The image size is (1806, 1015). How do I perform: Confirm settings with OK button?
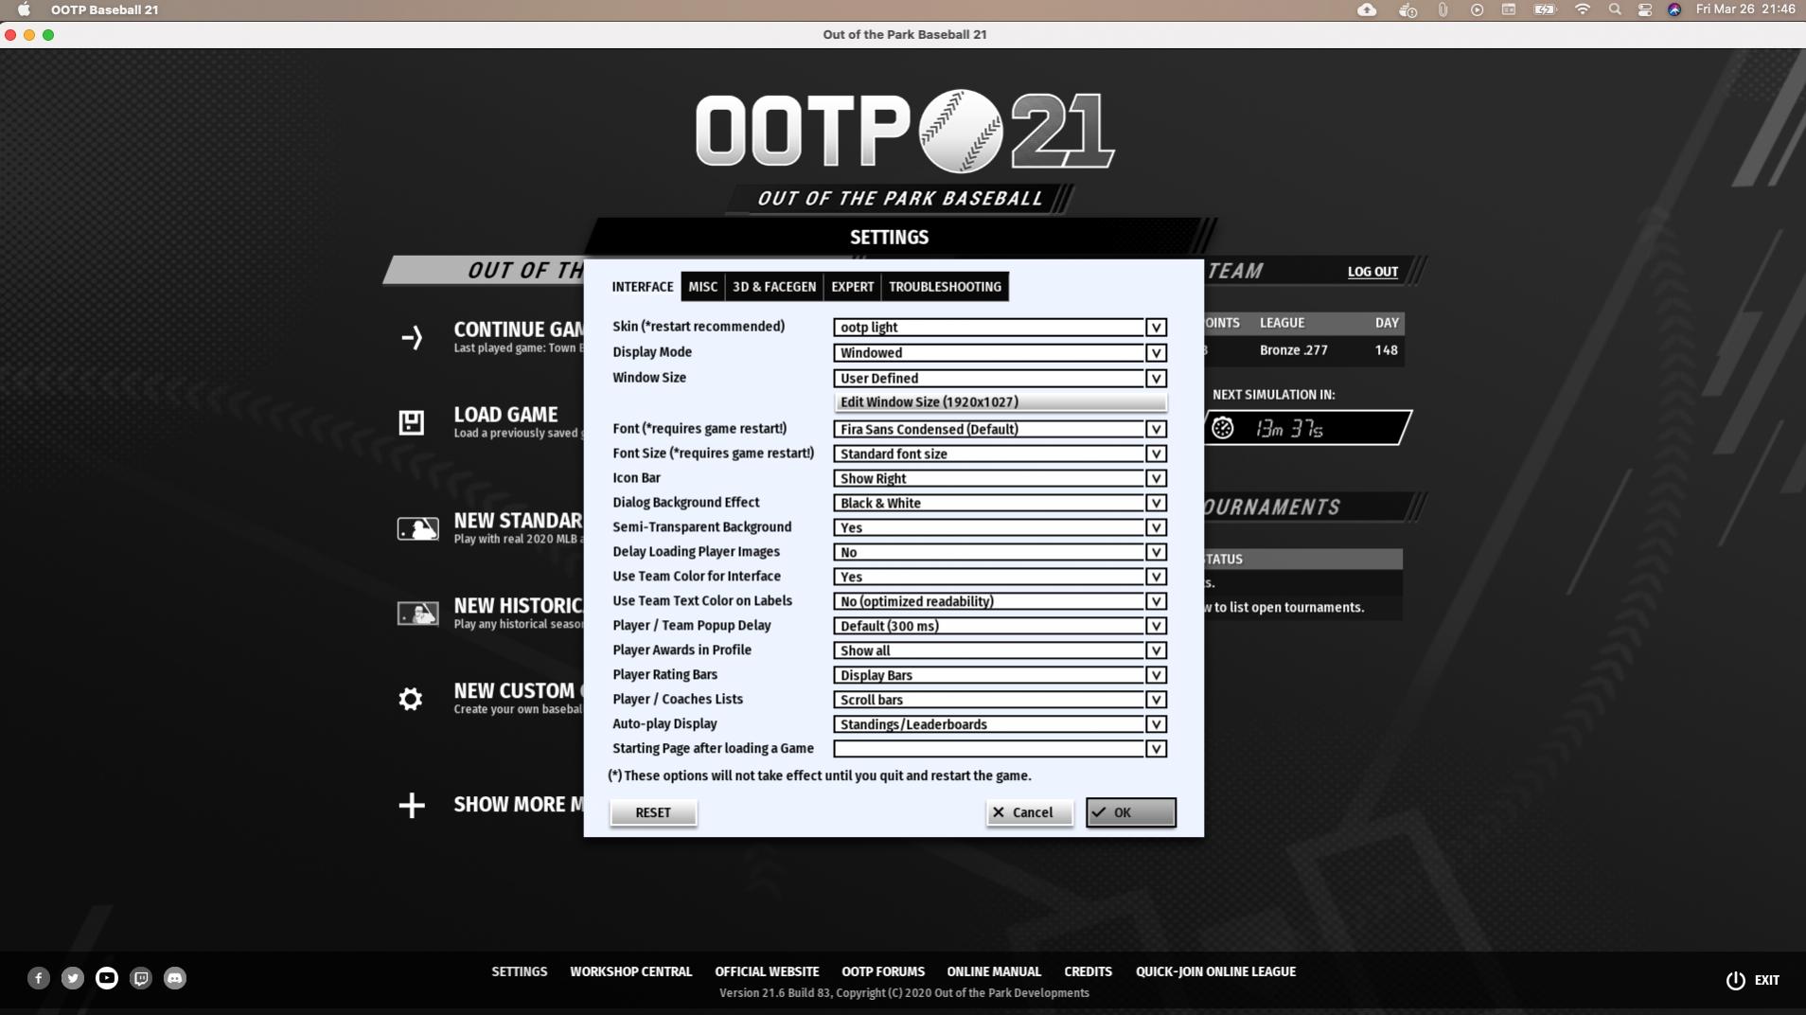1131,813
